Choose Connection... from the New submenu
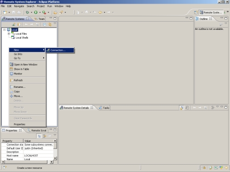 point(60,50)
